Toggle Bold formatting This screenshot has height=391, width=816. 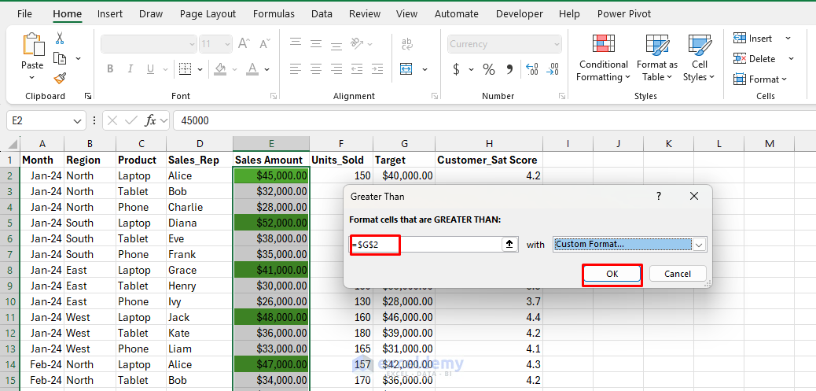(110, 68)
